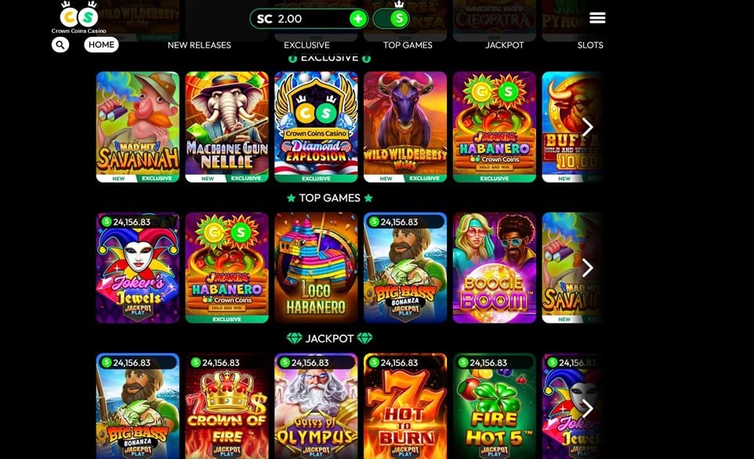Play Boogie Boom from Top Games
754x459 pixels.
pos(495,268)
